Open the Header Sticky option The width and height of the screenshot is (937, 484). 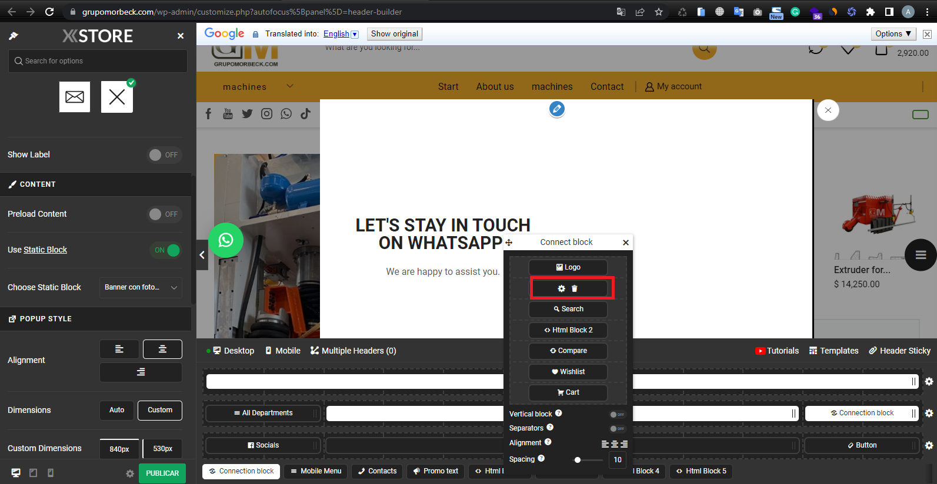900,351
